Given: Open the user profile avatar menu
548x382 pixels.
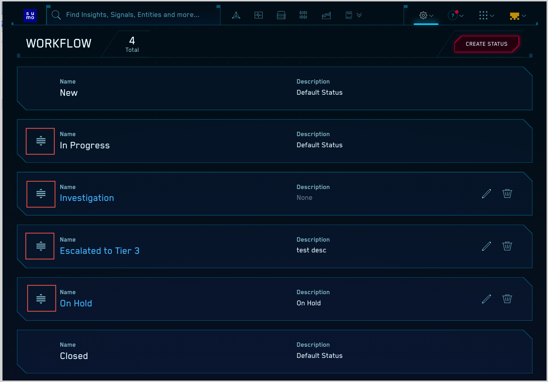Looking at the screenshot, I should [517, 16].
